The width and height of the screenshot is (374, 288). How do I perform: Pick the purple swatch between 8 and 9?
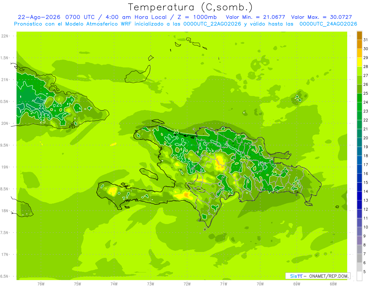[x=359, y=240]
